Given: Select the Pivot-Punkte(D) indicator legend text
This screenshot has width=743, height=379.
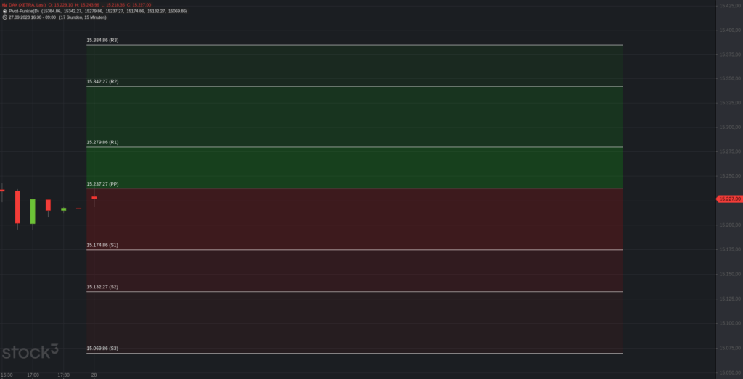Looking at the screenshot, I should [x=24, y=11].
